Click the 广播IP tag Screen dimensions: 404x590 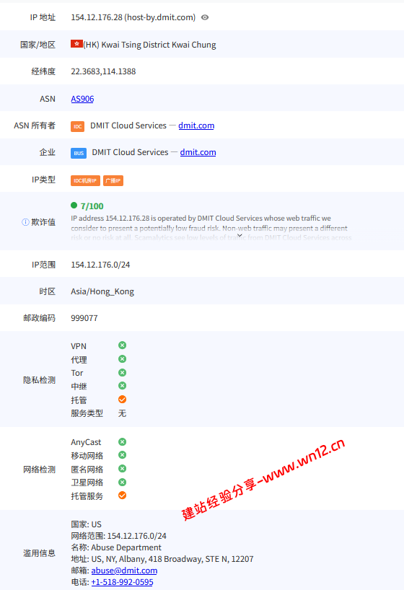coord(113,180)
